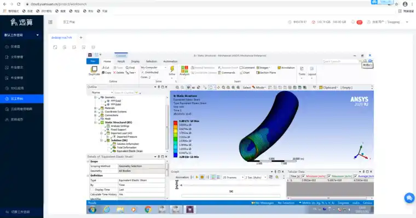Screen dimensions: 416x218
Task: Click the Quick Launch search field
Action: (x=340, y=61)
